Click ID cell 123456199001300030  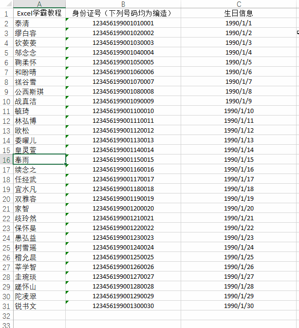[123, 306]
